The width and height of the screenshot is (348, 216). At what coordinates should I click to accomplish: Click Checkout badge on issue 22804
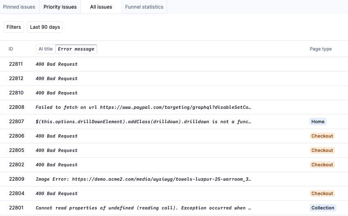tap(322, 193)
